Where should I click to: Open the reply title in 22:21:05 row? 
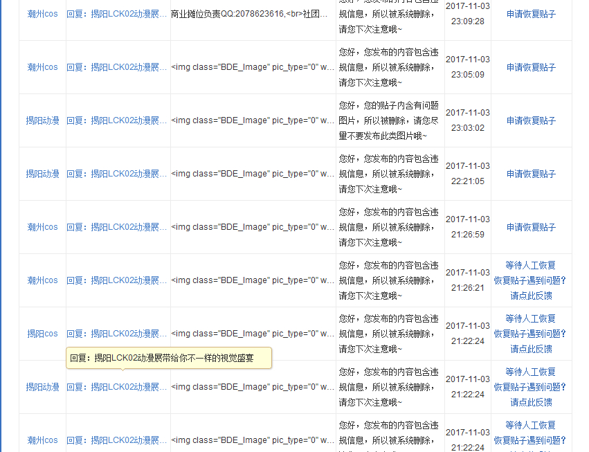(117, 174)
